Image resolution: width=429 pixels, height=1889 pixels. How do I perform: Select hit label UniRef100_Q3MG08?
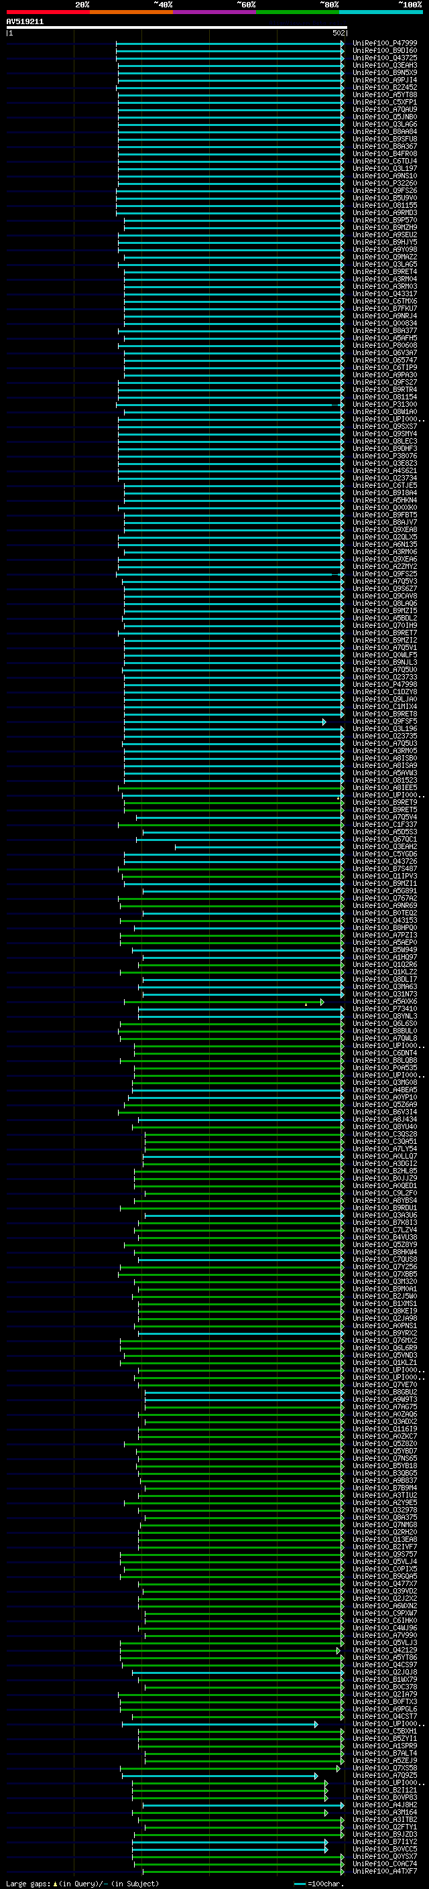coord(385,1083)
